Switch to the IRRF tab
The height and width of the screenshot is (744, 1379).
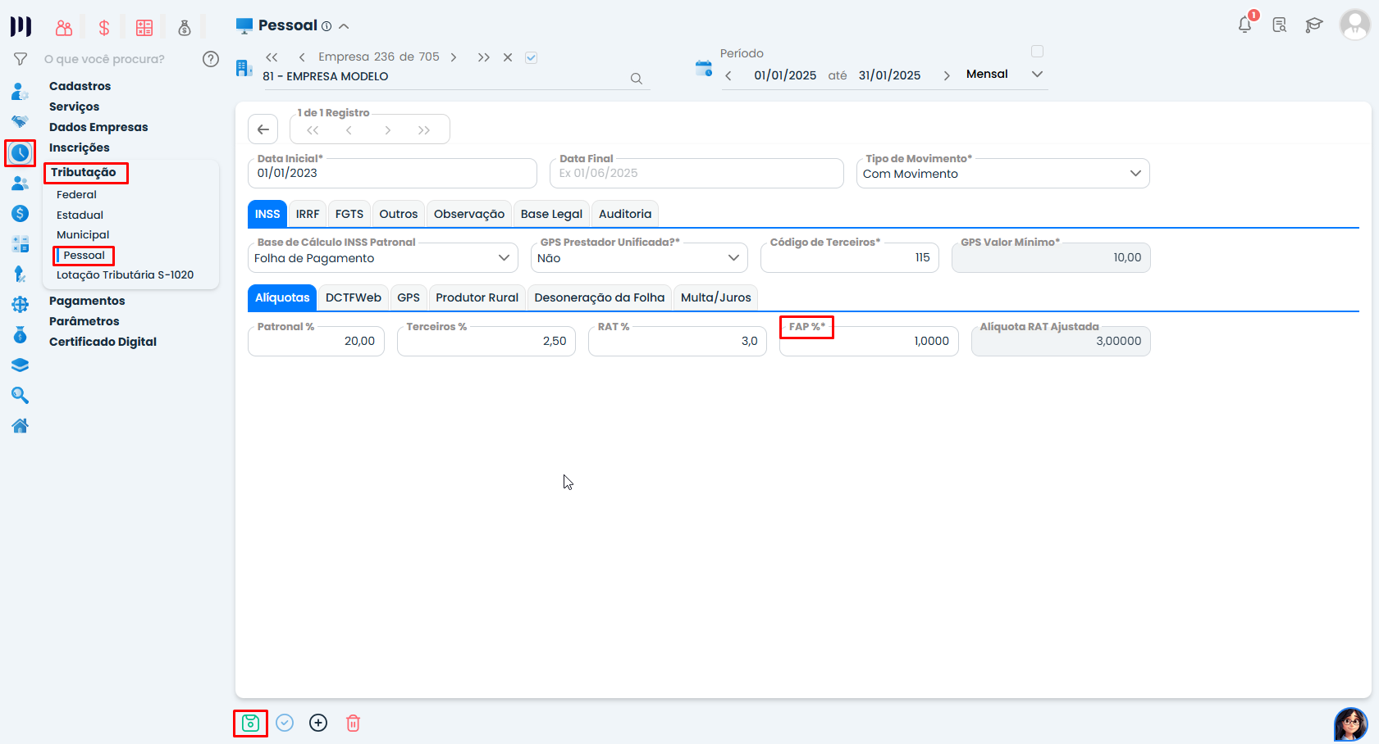point(308,214)
